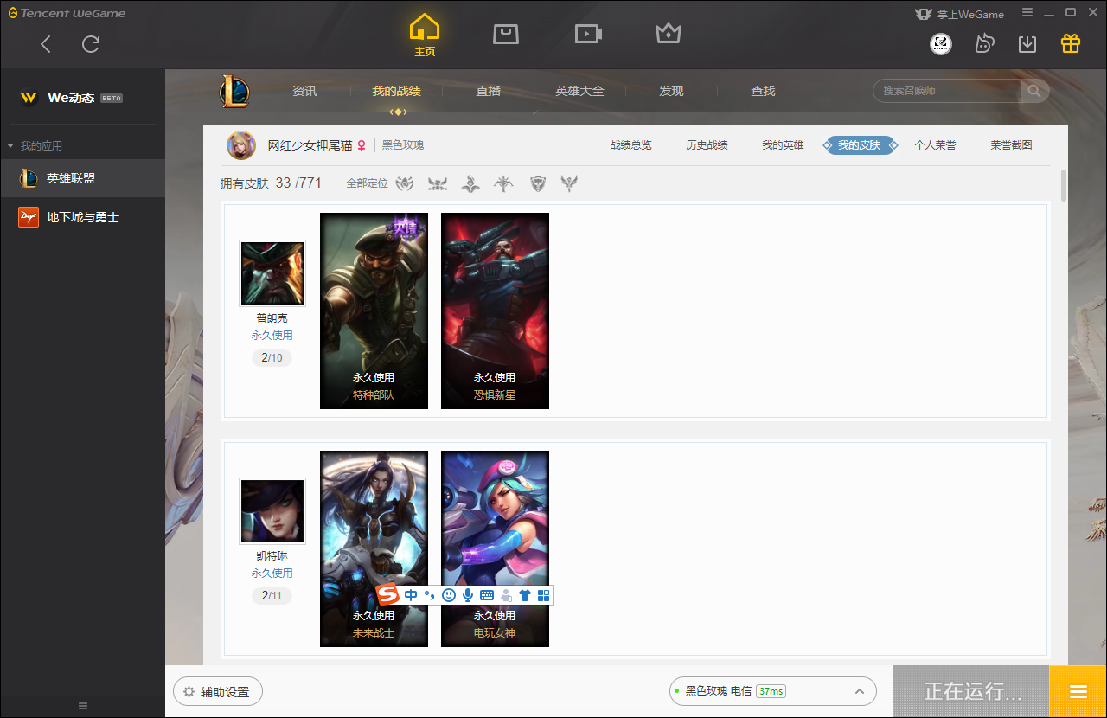Open the download manager icon
Viewport: 1107px width, 718px height.
1027,43
